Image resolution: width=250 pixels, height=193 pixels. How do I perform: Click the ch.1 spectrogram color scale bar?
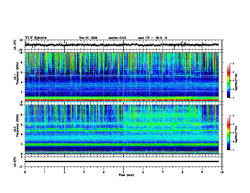coord(228,81)
